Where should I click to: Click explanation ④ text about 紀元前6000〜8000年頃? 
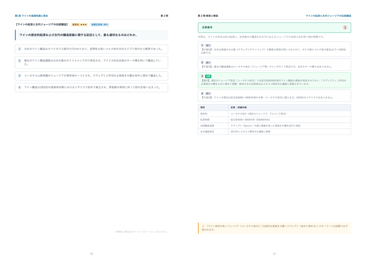(x=267, y=97)
